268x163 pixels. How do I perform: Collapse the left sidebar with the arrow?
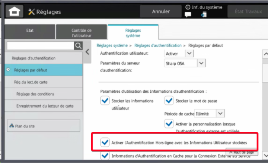pyautogui.click(x=88, y=52)
